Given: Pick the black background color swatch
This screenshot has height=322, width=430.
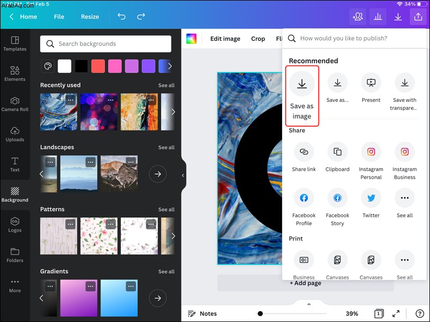Looking at the screenshot, I should pyautogui.click(x=82, y=66).
